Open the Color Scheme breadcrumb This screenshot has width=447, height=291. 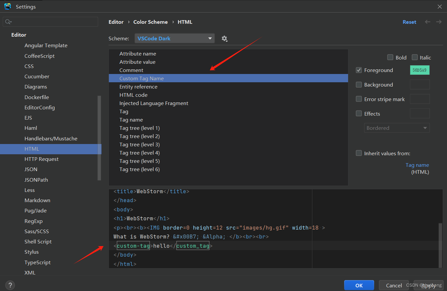tap(151, 22)
